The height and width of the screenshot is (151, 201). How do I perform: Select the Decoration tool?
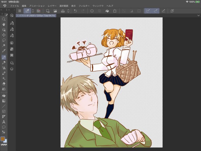click(x=4, y=78)
